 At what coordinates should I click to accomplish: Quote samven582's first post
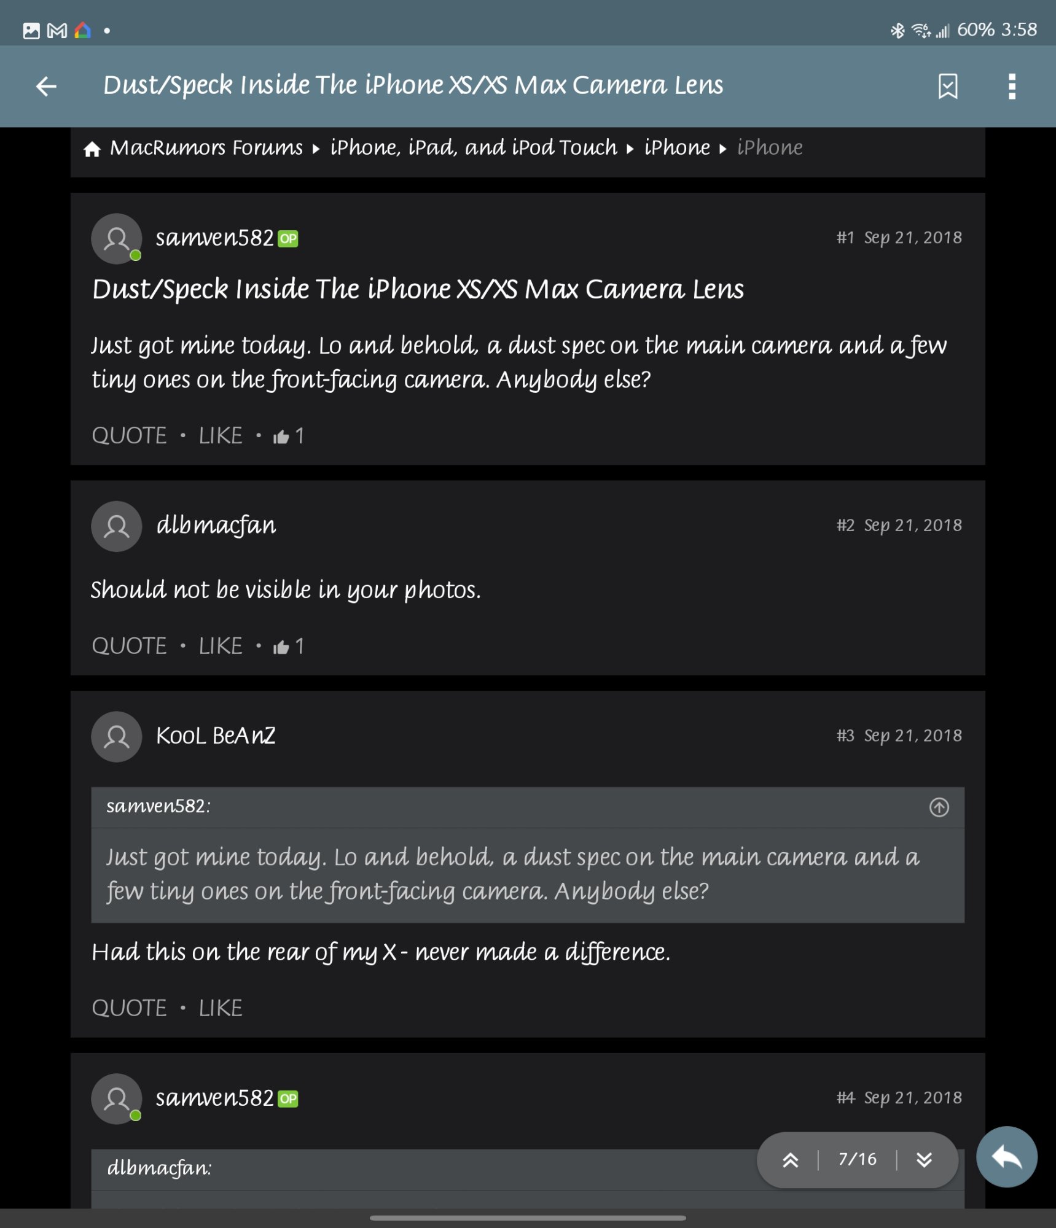(x=129, y=436)
